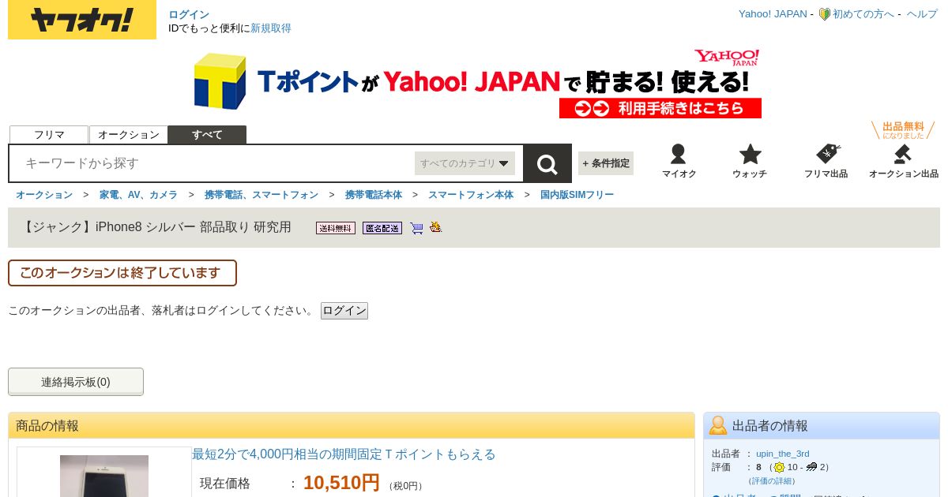Click the seller avatar icon in 出品者の情報
The height and width of the screenshot is (497, 948).
pyautogui.click(x=717, y=425)
